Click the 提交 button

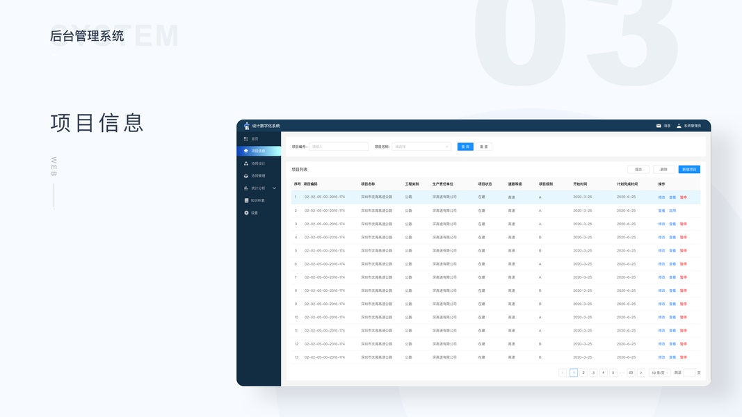[638, 170]
